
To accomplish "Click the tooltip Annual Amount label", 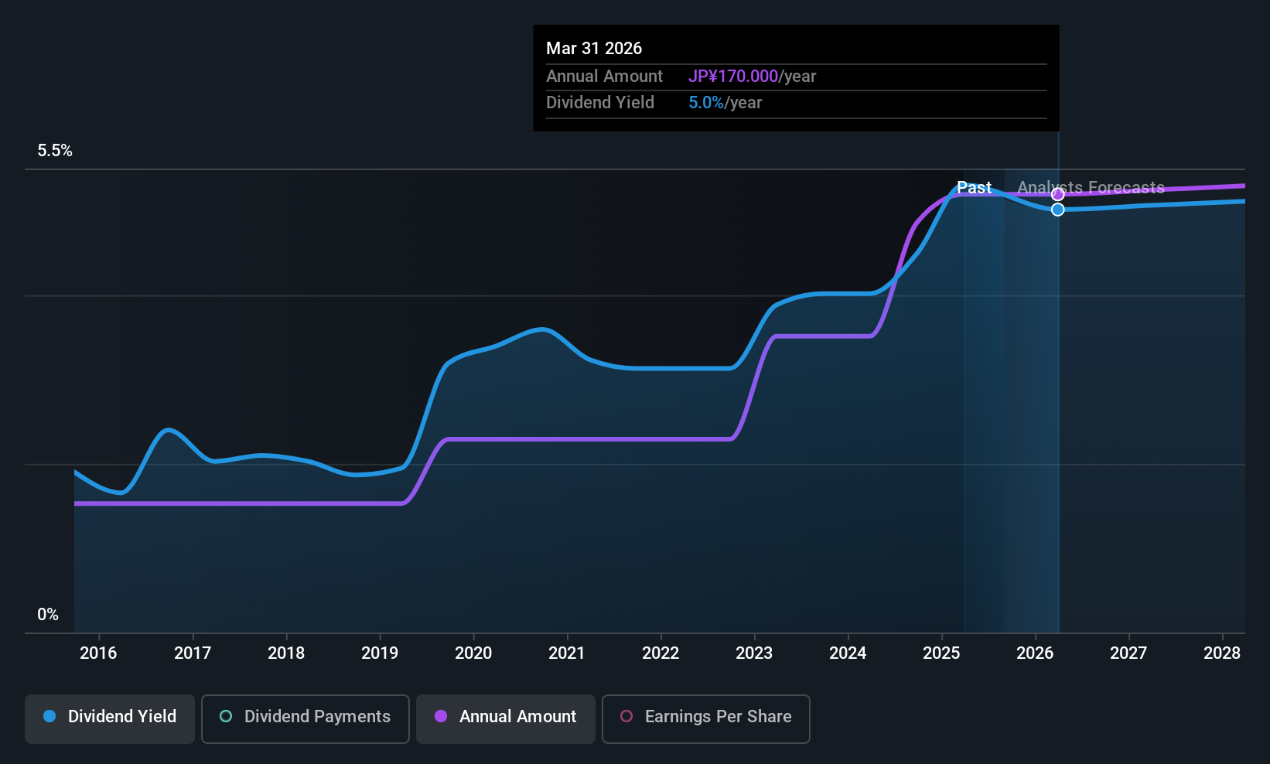I will coord(604,77).
